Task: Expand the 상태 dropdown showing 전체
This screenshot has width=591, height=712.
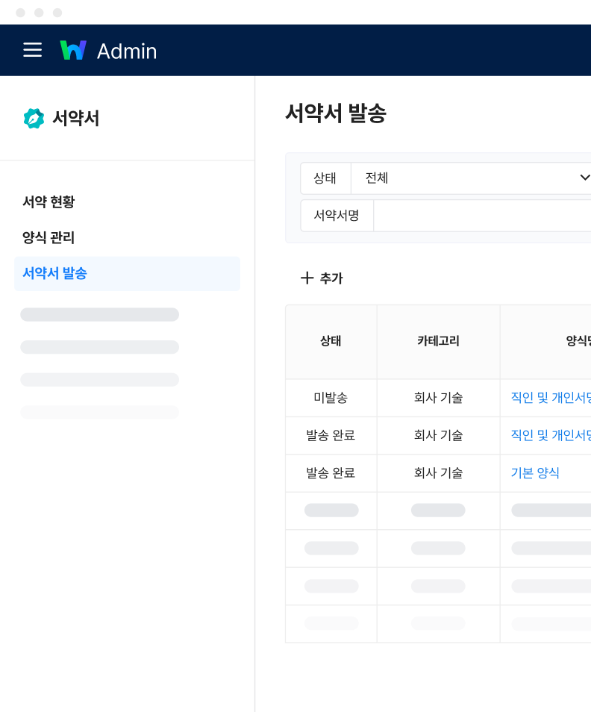Action: tap(470, 178)
